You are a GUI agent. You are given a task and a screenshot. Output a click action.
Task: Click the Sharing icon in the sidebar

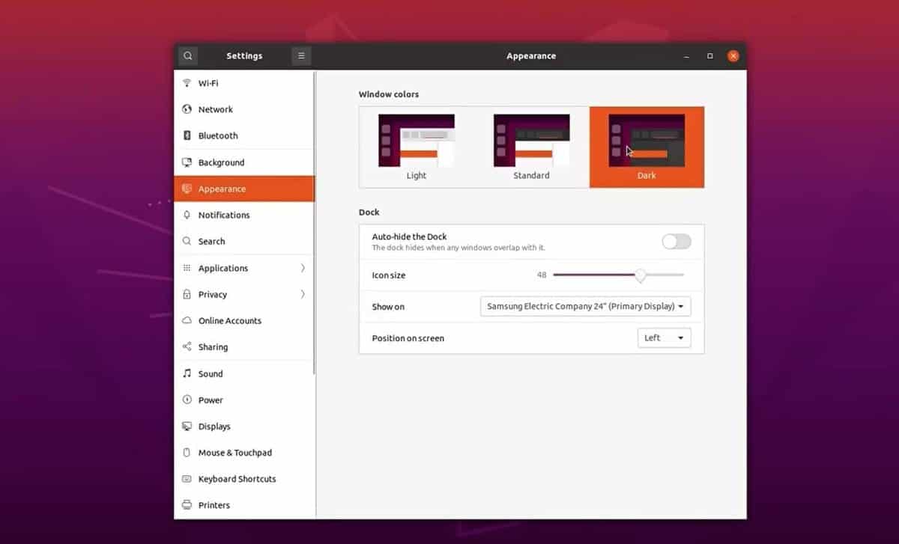[187, 347]
